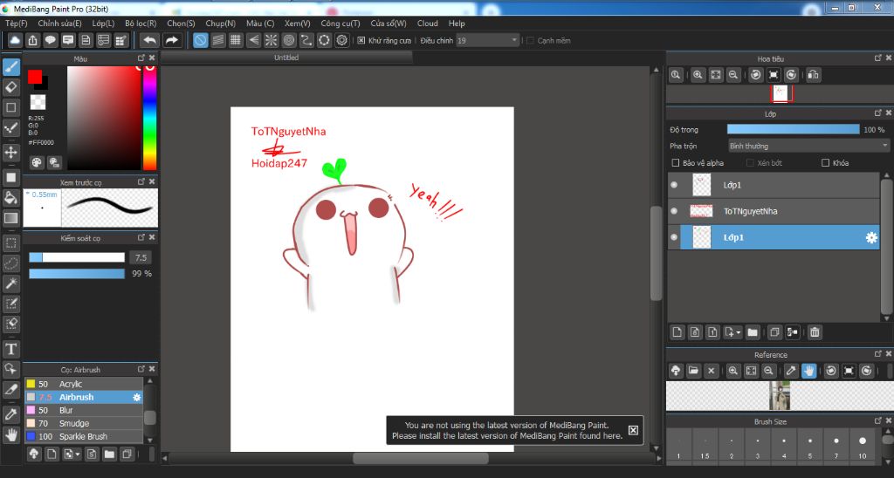Open the Điều chỉnh correction dropdown
894x478 pixels.
pyautogui.click(x=487, y=40)
